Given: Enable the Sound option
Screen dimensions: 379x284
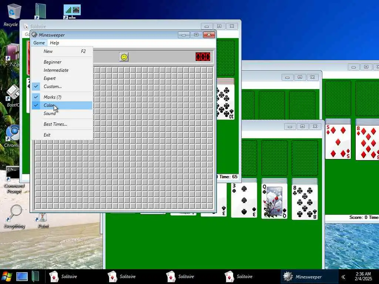Looking at the screenshot, I should [x=62, y=113].
